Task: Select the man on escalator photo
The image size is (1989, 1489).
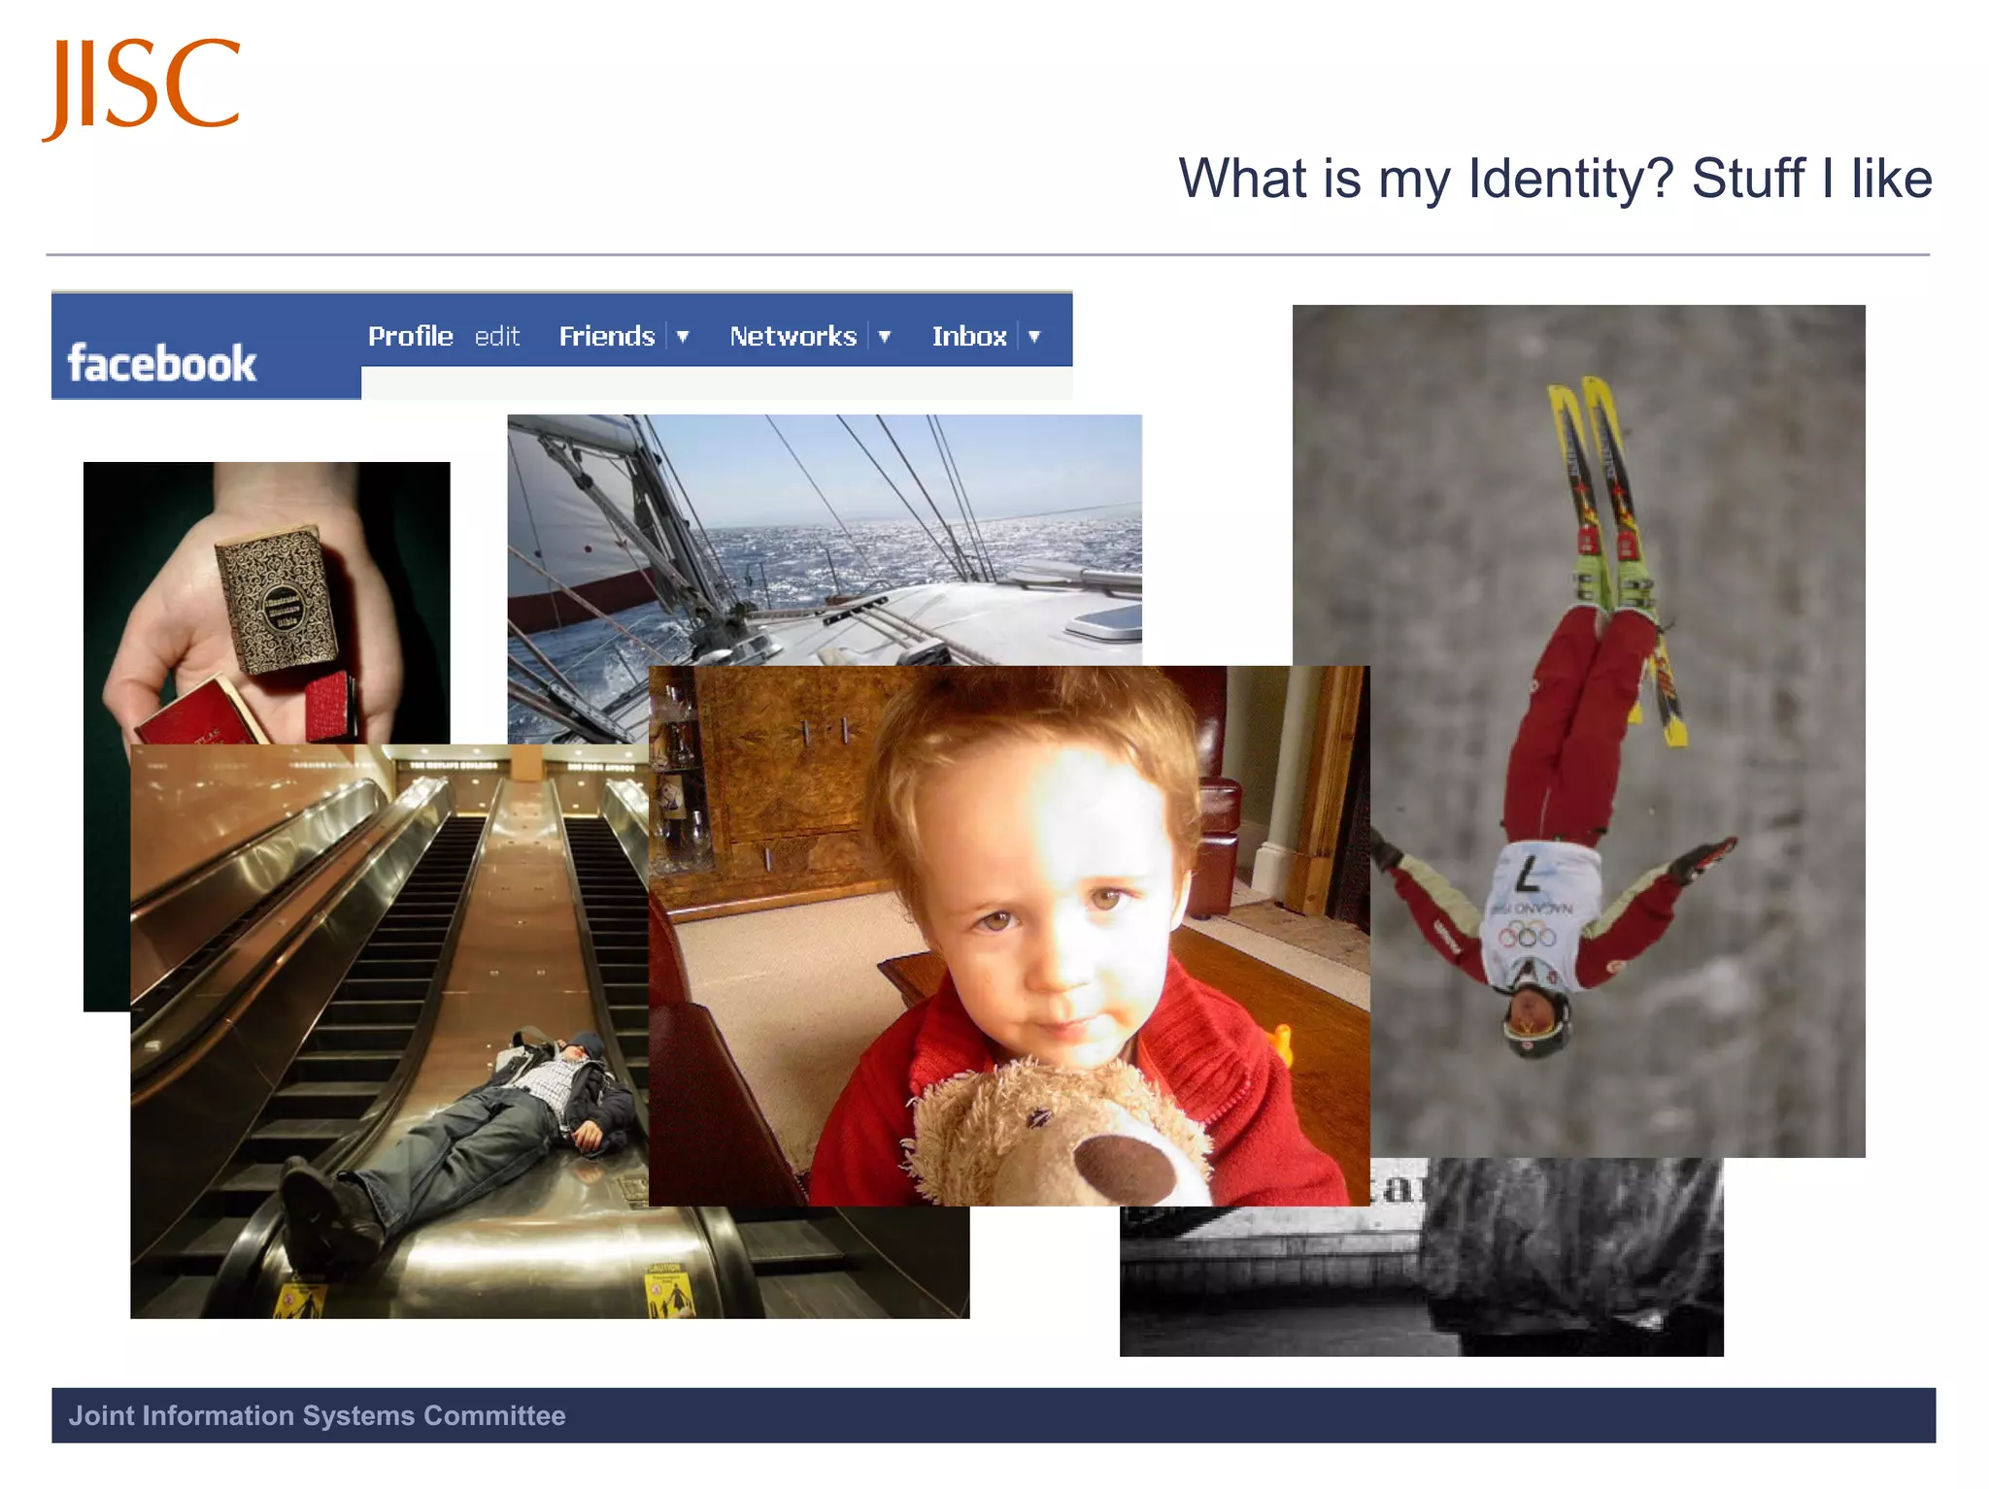Action: [x=388, y=1031]
